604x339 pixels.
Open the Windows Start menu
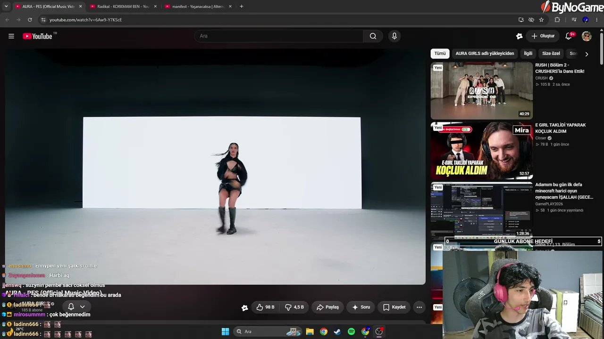pos(225,331)
